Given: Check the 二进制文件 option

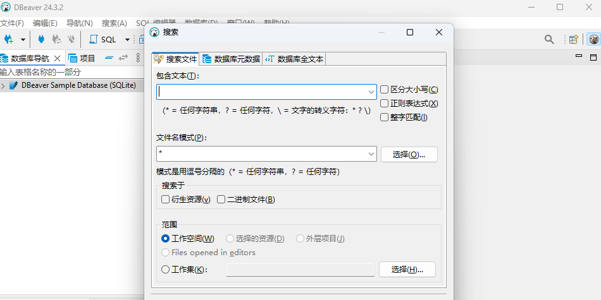Looking at the screenshot, I should pyautogui.click(x=221, y=200).
